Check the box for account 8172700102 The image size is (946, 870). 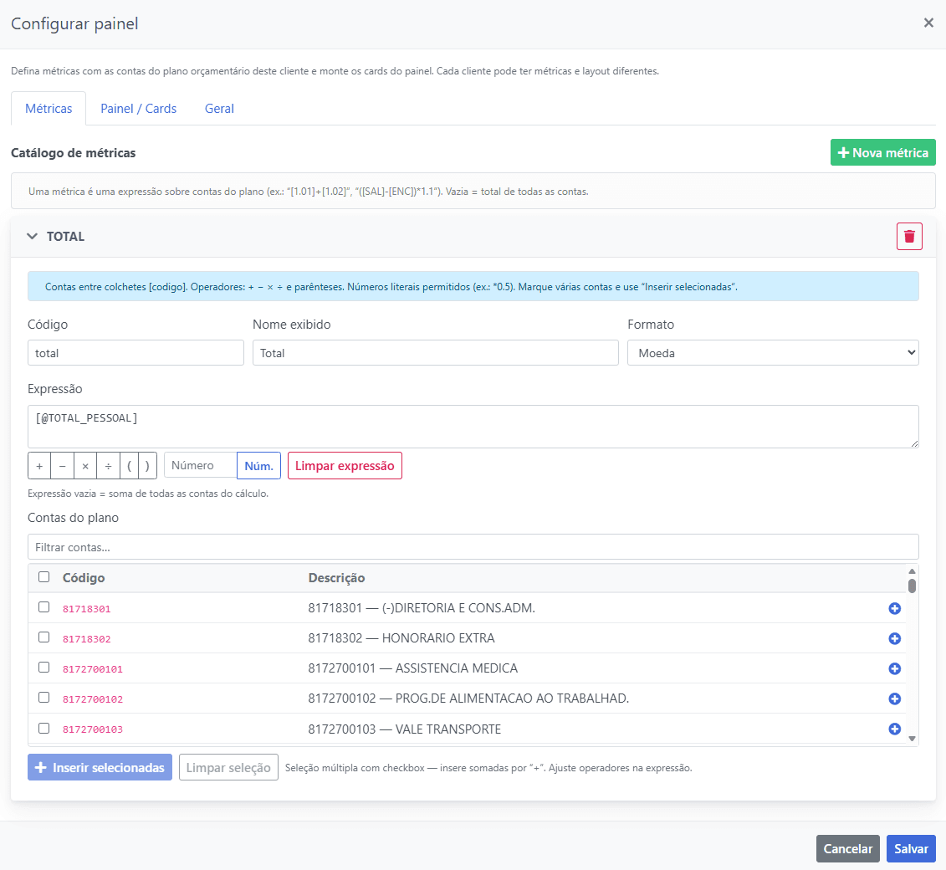[44, 698]
